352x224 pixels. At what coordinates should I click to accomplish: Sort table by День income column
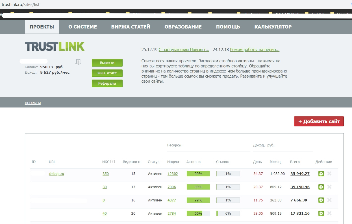(x=257, y=162)
